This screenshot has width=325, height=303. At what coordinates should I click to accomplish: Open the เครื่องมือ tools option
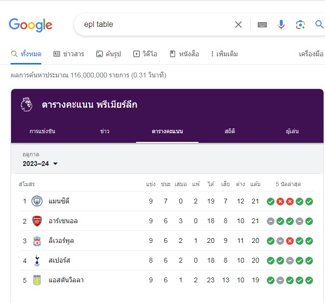pyautogui.click(x=311, y=54)
